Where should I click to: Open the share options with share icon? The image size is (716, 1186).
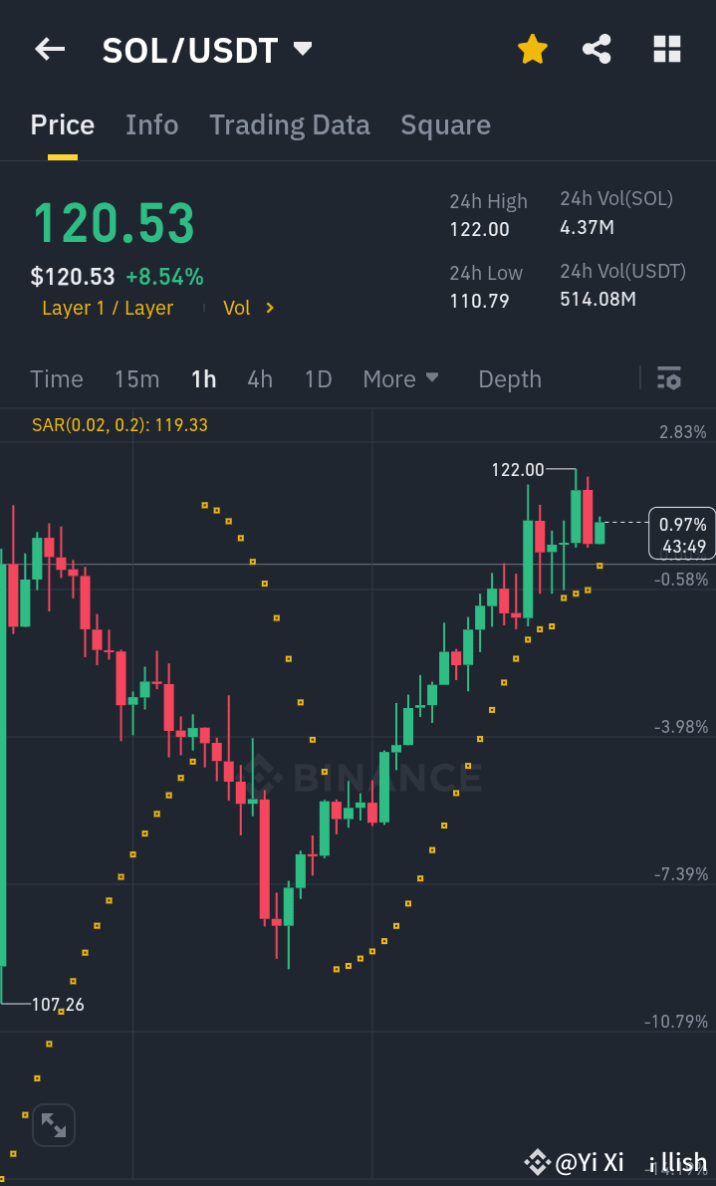tap(597, 48)
